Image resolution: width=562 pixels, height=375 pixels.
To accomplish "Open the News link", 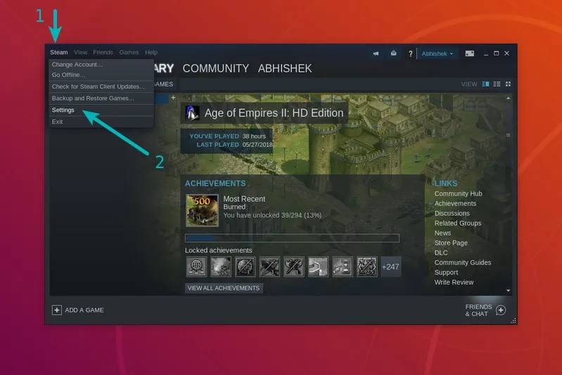I will (x=442, y=233).
